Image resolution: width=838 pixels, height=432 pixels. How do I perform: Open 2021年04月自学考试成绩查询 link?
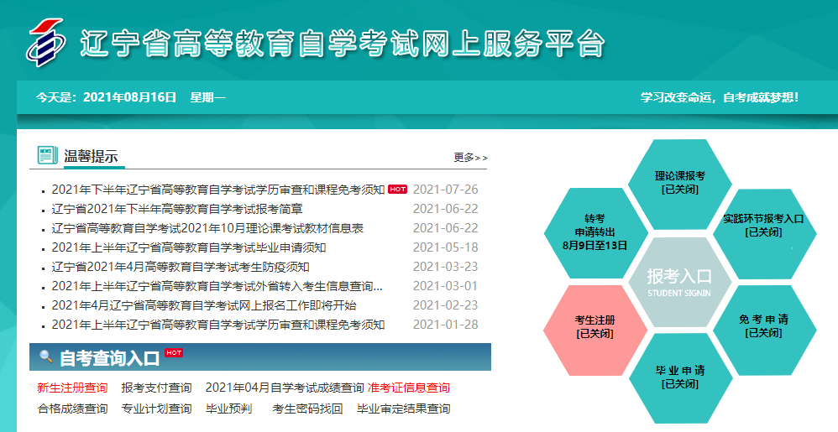(285, 388)
